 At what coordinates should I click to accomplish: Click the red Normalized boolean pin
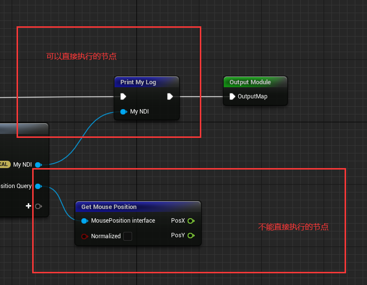point(84,236)
